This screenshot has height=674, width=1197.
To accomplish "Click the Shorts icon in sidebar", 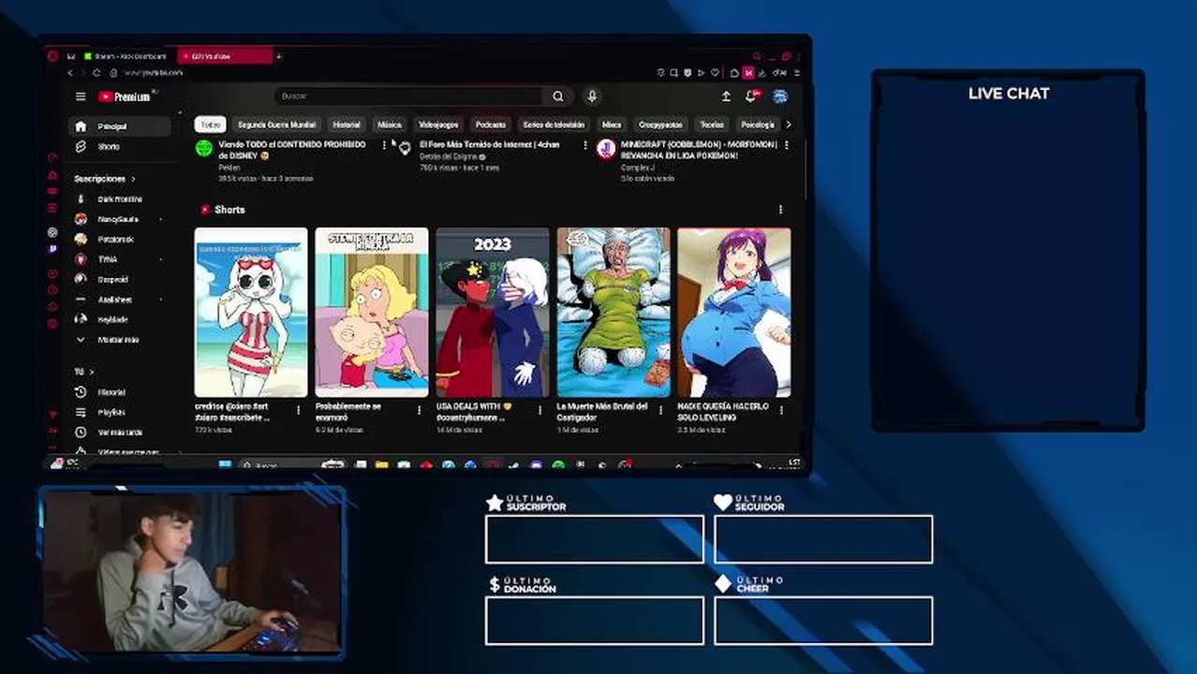I will click(81, 147).
